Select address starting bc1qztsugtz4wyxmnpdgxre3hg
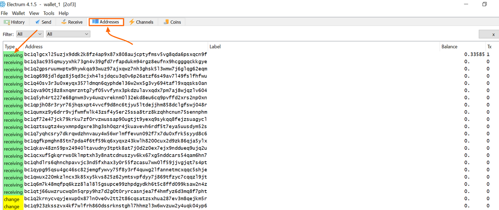This screenshot has height=210, width=499. coord(116,127)
